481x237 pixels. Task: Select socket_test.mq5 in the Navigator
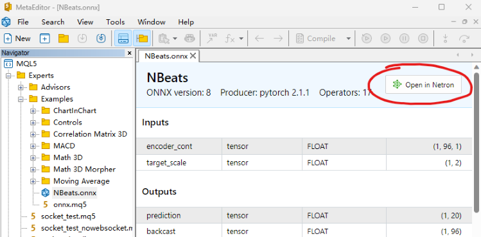(68, 216)
